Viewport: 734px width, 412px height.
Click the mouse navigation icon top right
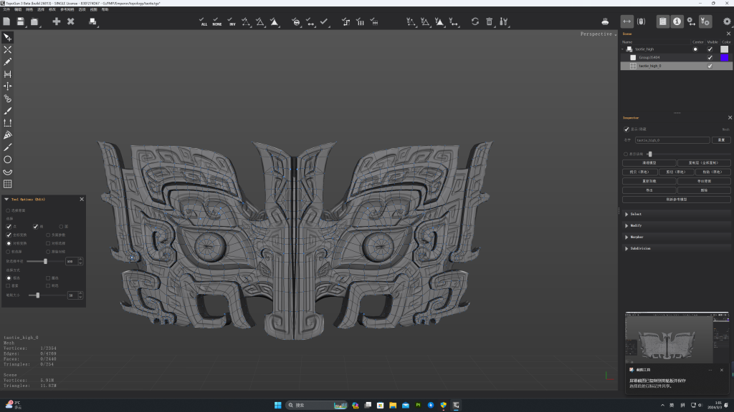[x=641, y=21]
